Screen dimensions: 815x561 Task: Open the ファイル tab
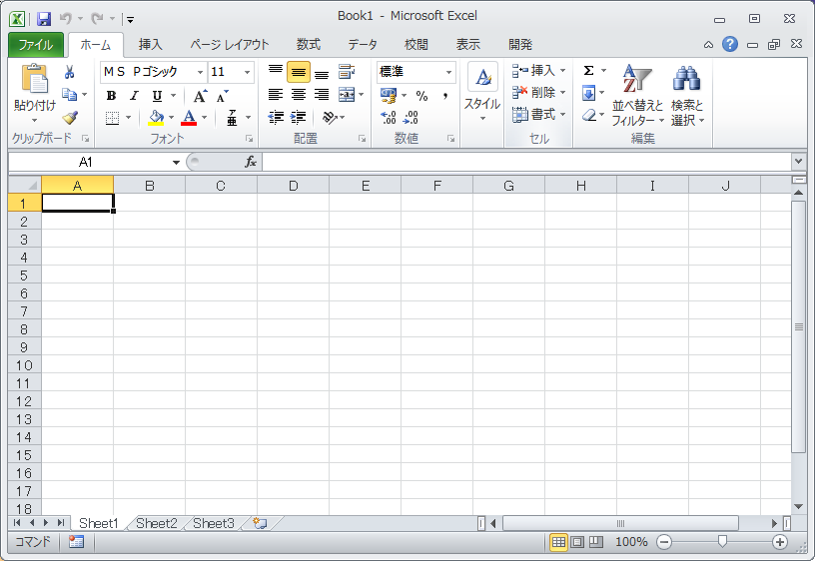point(35,45)
